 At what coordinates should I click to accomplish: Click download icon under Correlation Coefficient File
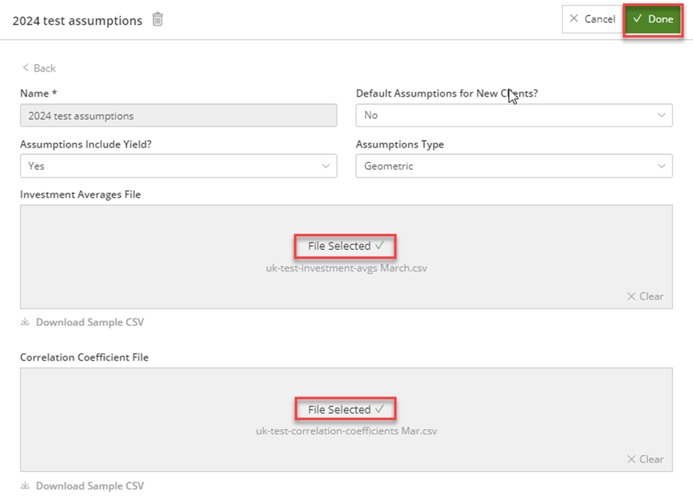pyautogui.click(x=25, y=485)
